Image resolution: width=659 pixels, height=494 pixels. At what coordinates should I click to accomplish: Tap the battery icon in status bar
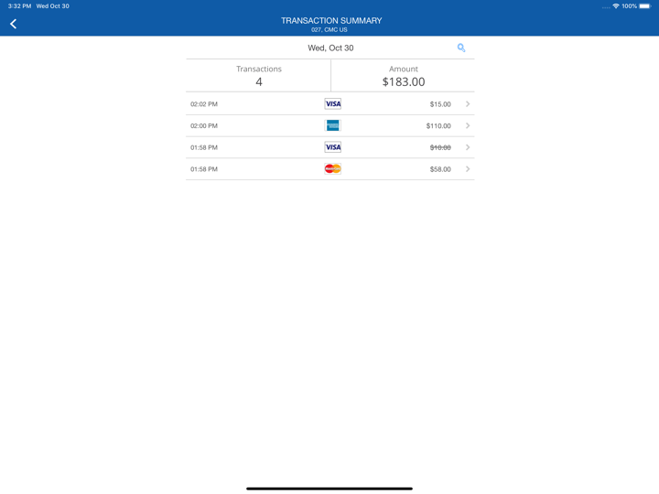coord(644,6)
